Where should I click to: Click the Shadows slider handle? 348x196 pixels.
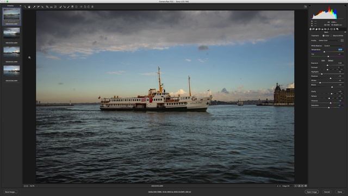pyautogui.click(x=331, y=78)
